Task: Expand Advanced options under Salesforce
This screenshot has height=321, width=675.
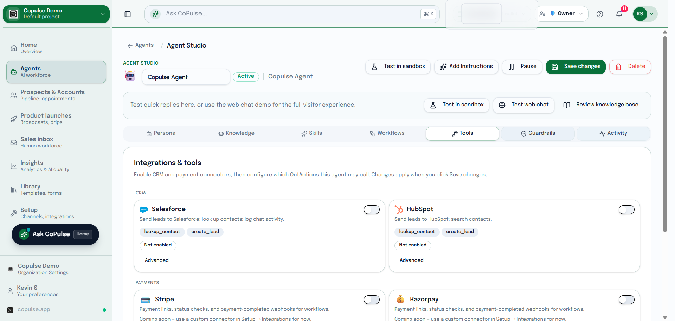Action: [157, 260]
